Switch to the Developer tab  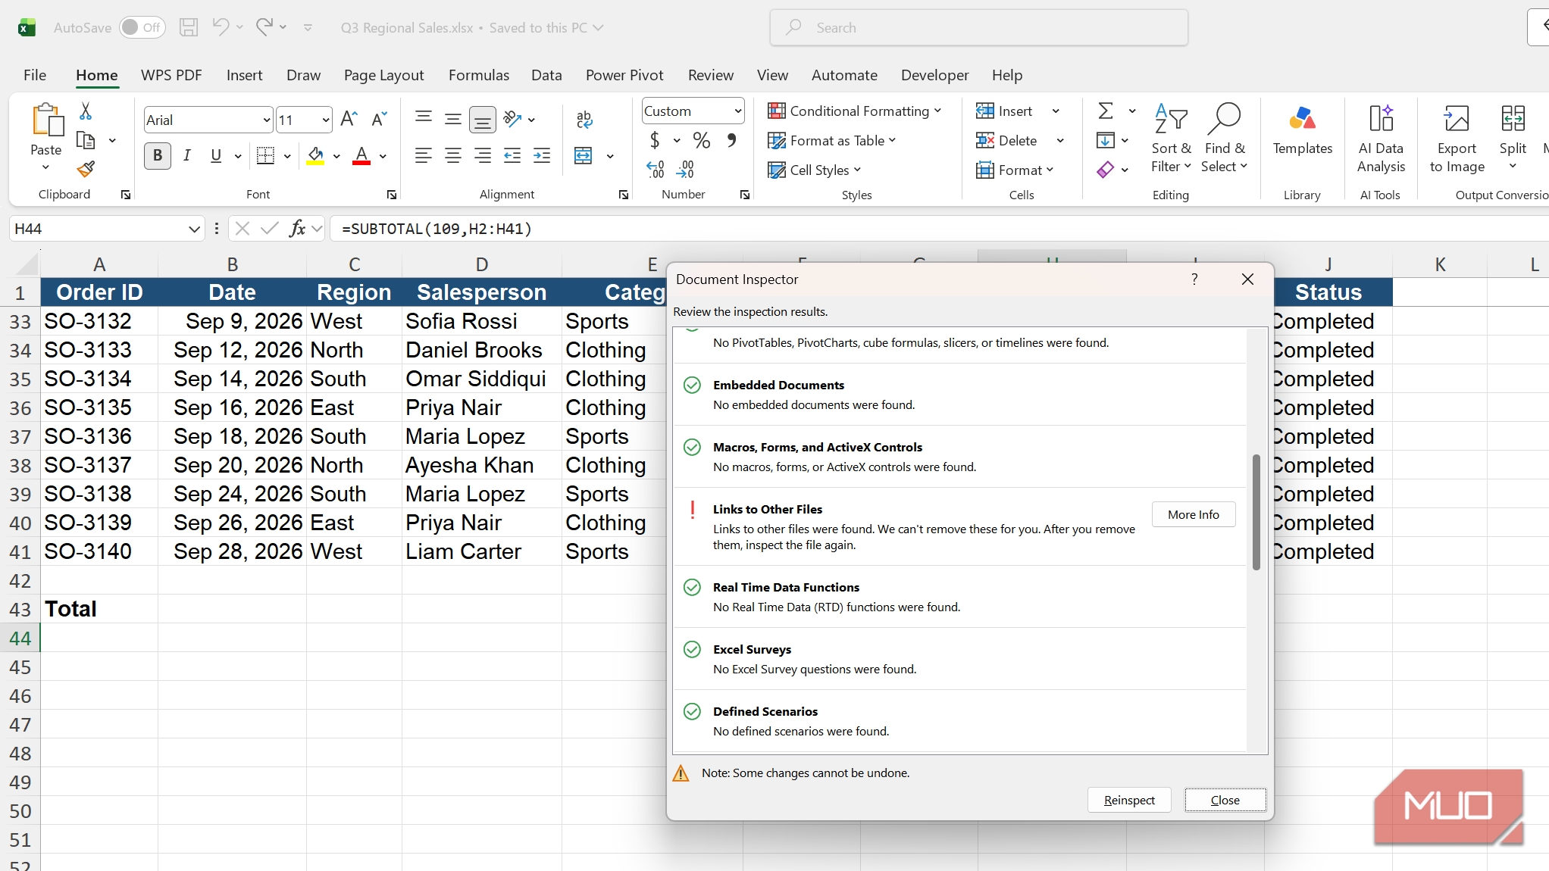[x=934, y=75]
